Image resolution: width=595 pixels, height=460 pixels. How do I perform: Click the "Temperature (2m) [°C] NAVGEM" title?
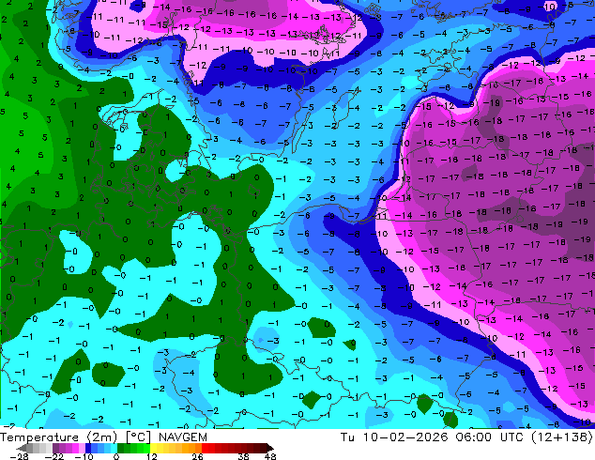coord(103,437)
